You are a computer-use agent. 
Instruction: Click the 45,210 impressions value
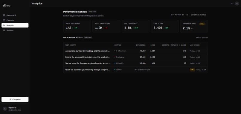pyautogui.click(x=143, y=51)
